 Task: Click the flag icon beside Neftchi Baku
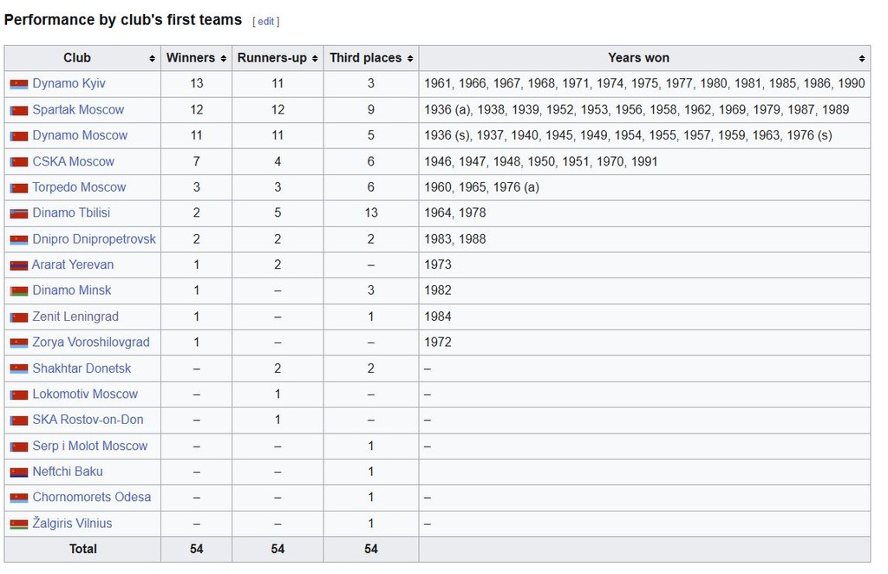tap(19, 473)
